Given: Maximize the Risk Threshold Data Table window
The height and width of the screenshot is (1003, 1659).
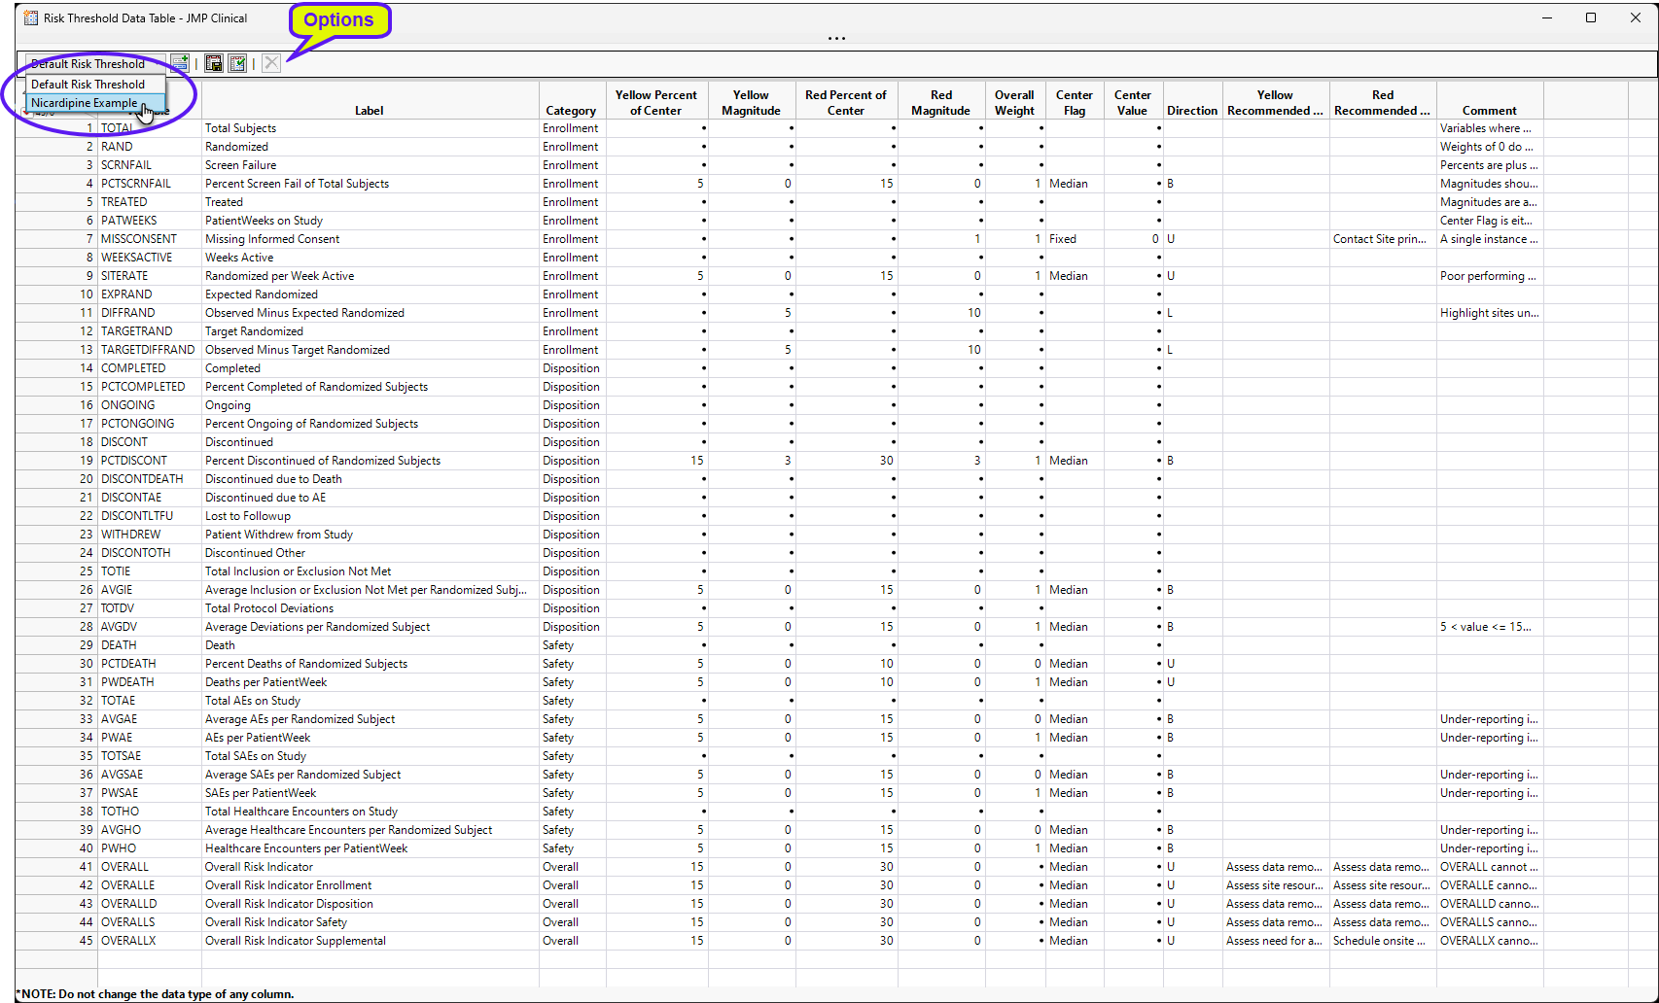Looking at the screenshot, I should (x=1591, y=17).
